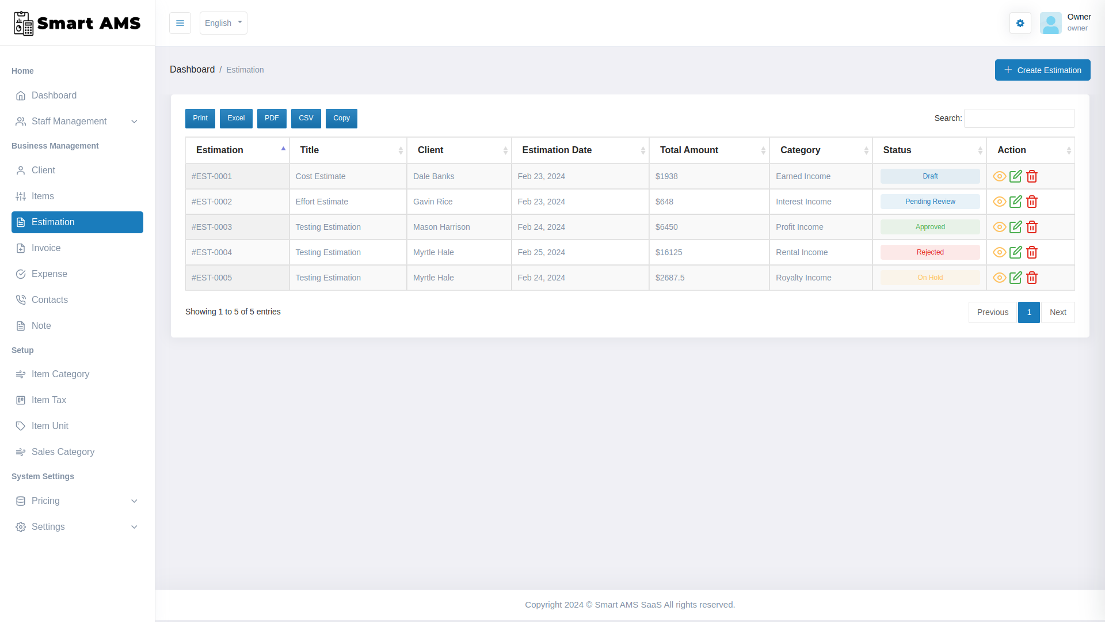Select the Expense menu entry
The height and width of the screenshot is (622, 1105).
(x=49, y=274)
